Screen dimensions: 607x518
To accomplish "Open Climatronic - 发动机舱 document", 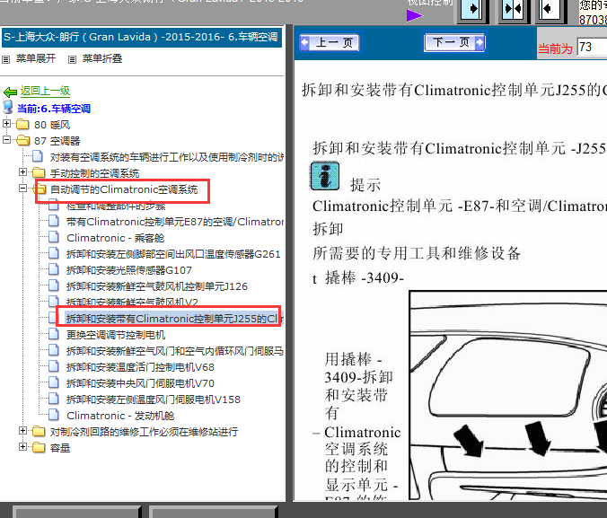I will click(x=120, y=416).
